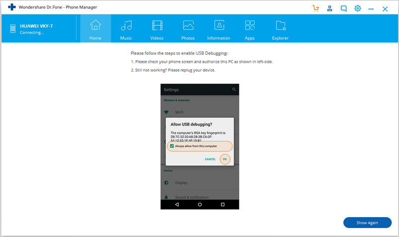The width and height of the screenshot is (399, 237).
Task: Close the Dr.Fone window
Action: (x=385, y=9)
